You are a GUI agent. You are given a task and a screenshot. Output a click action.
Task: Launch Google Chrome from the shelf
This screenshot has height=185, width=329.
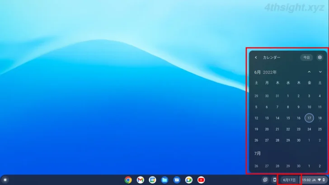tap(128, 180)
